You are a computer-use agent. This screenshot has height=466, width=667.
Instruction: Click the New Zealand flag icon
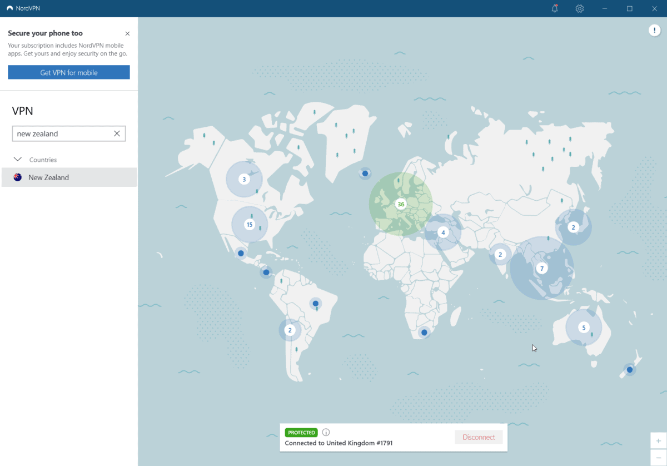[x=18, y=177]
